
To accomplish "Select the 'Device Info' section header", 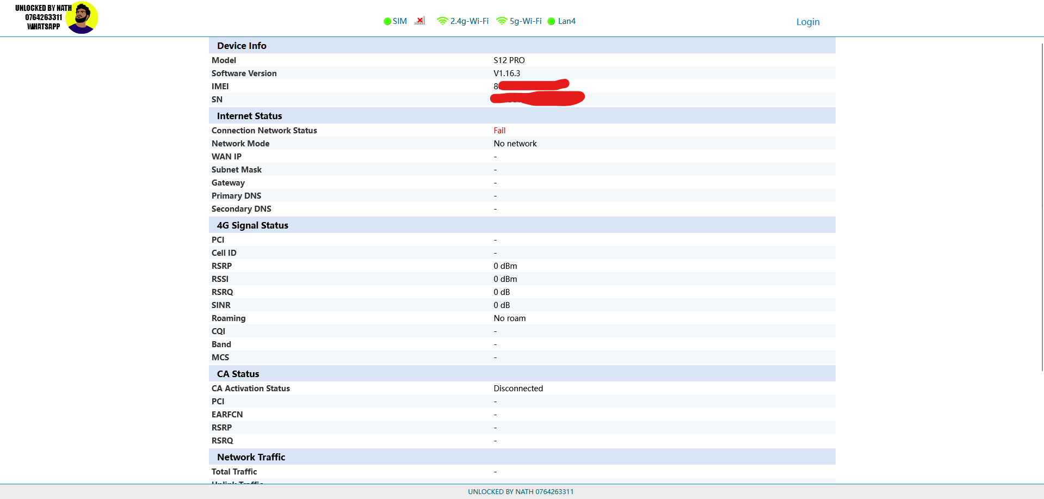I will pyautogui.click(x=522, y=46).
